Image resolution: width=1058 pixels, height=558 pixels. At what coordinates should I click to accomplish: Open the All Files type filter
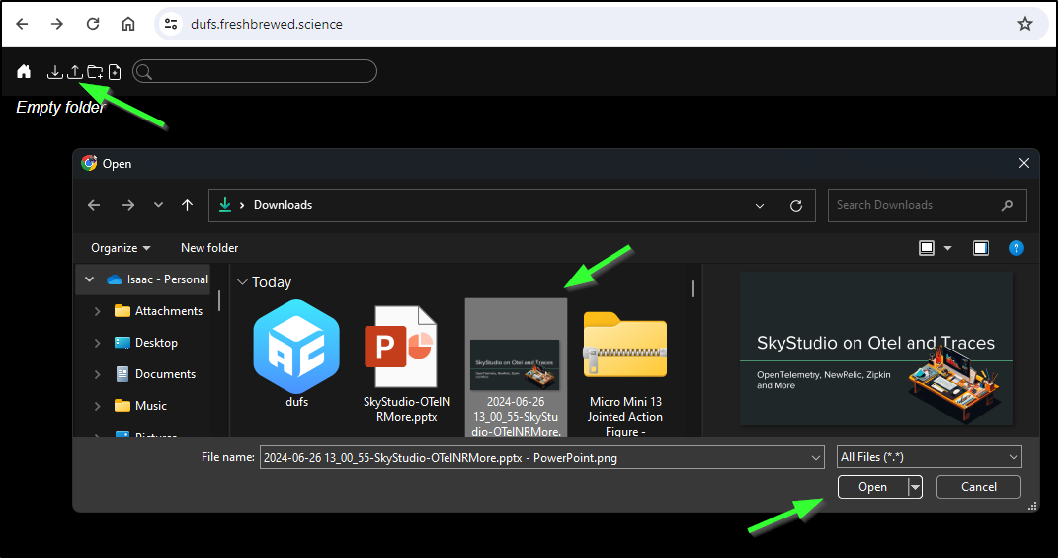[930, 457]
